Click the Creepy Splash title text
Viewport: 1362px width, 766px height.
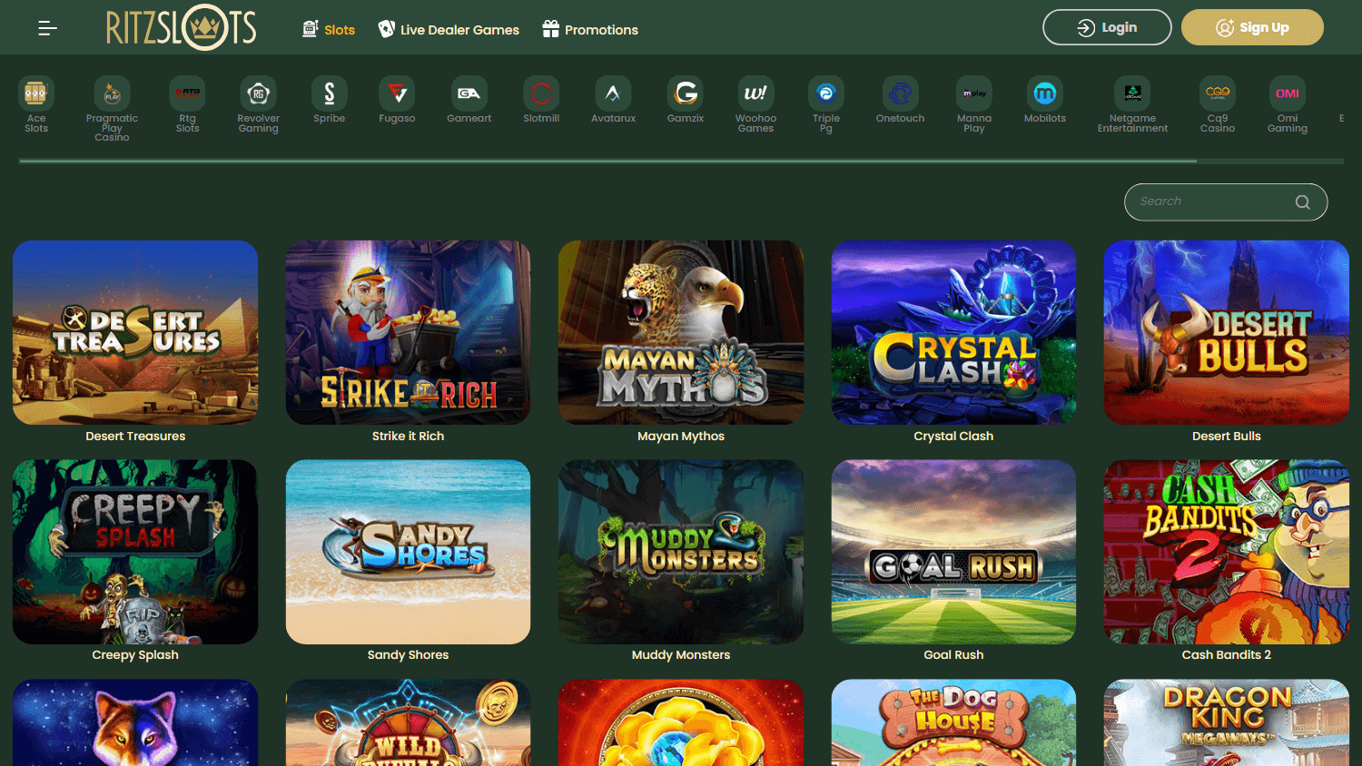click(x=135, y=655)
